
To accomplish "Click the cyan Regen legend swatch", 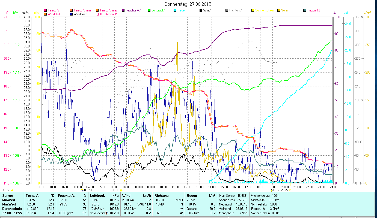I will pos(175,10).
